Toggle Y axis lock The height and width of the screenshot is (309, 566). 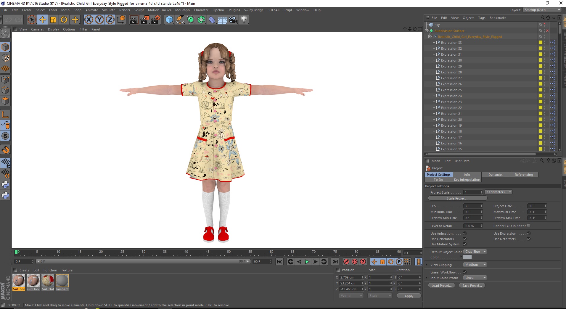pos(99,20)
